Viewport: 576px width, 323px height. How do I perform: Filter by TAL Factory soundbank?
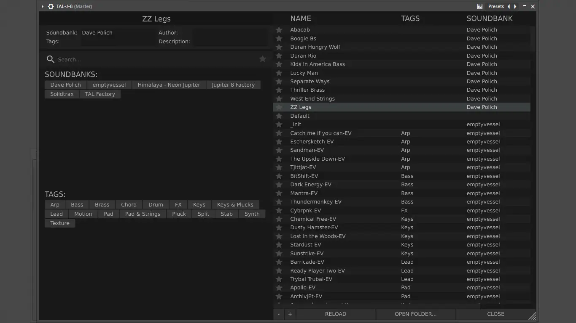100,94
